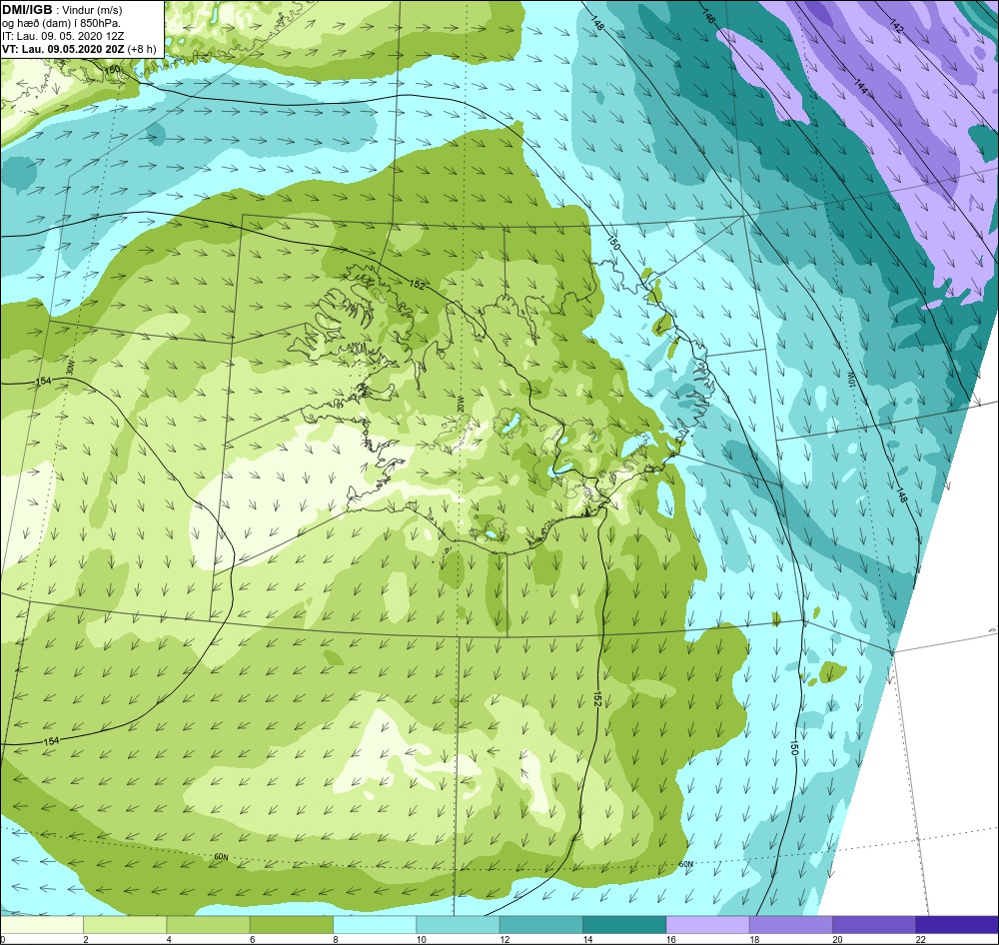Select the 'og hæð (dam) í 850hPa.' line
The height and width of the screenshot is (945, 999).
(61, 23)
